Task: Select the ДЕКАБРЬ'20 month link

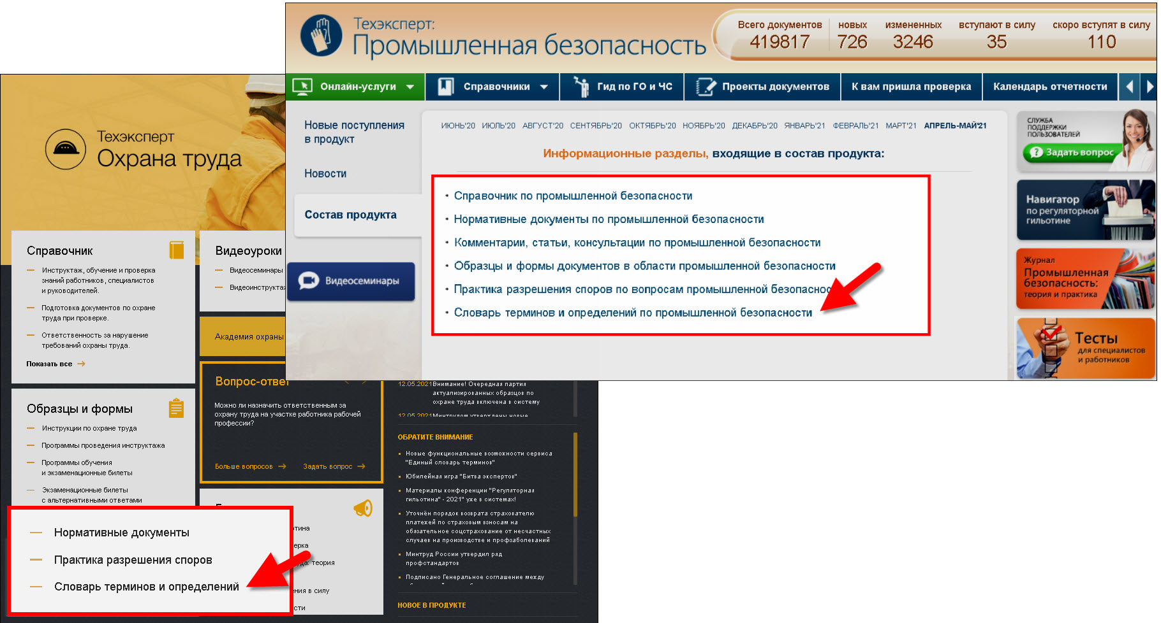Action: coord(755,125)
